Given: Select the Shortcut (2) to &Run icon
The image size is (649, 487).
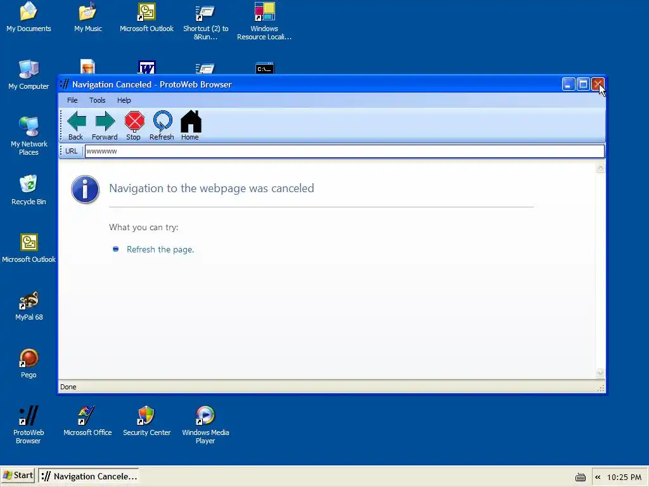Looking at the screenshot, I should pos(206,22).
